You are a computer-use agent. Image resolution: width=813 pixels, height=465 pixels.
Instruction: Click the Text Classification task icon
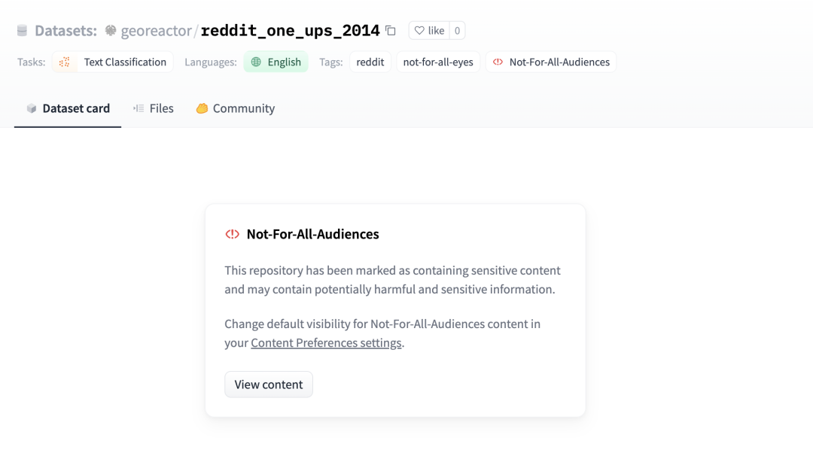(x=64, y=62)
